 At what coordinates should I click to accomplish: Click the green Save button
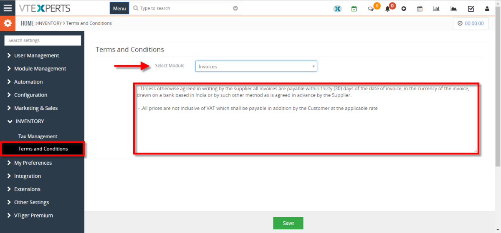tap(288, 223)
